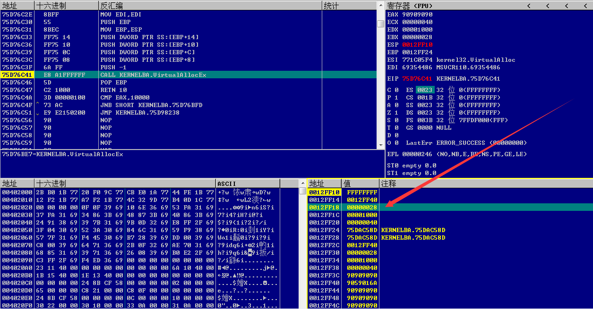The height and width of the screenshot is (309, 593).
Task: Click the second chevron atop the registers pane
Action: [x=548, y=5]
